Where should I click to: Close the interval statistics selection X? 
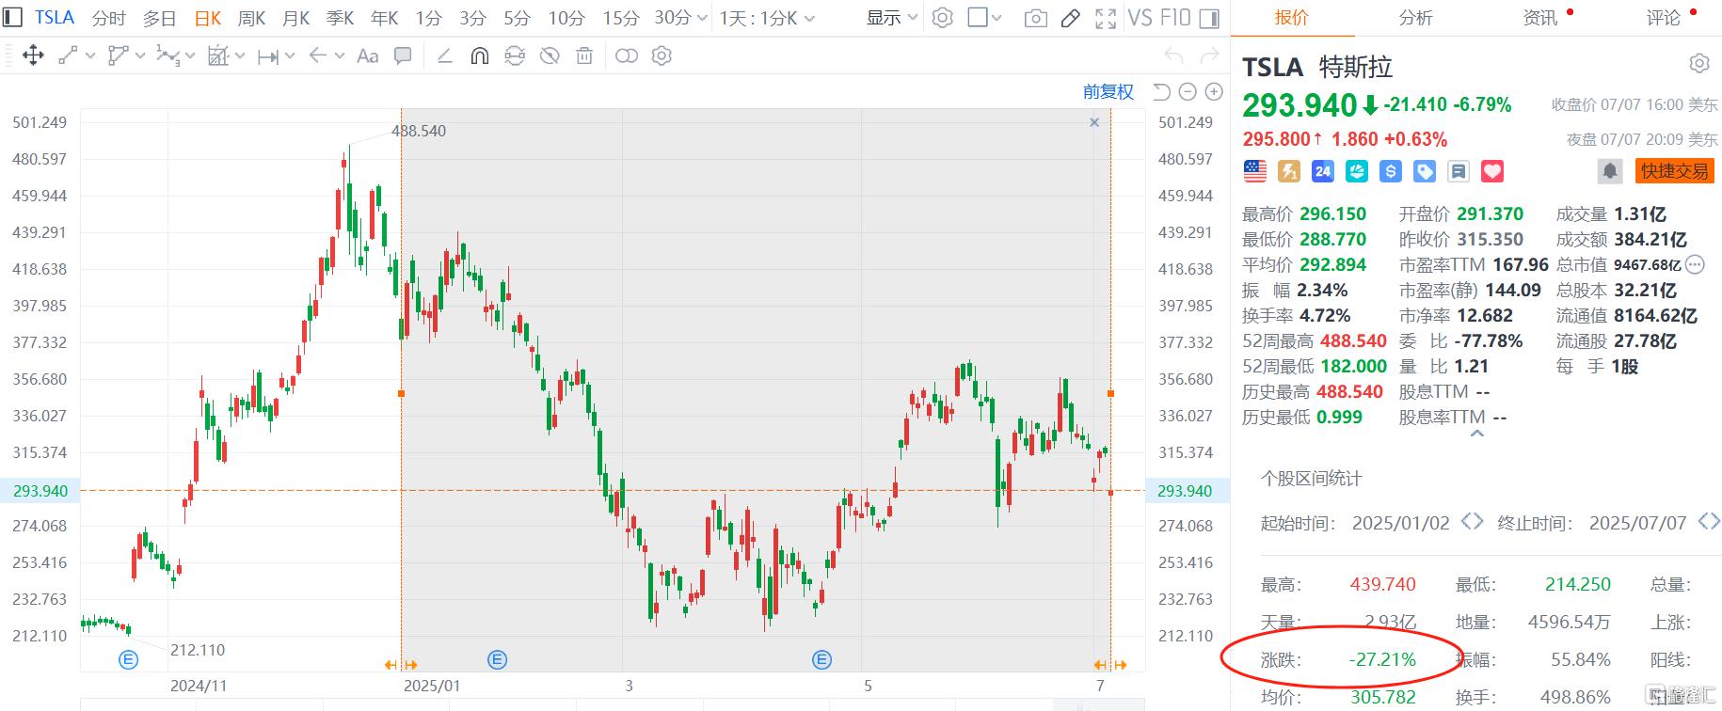(1094, 122)
